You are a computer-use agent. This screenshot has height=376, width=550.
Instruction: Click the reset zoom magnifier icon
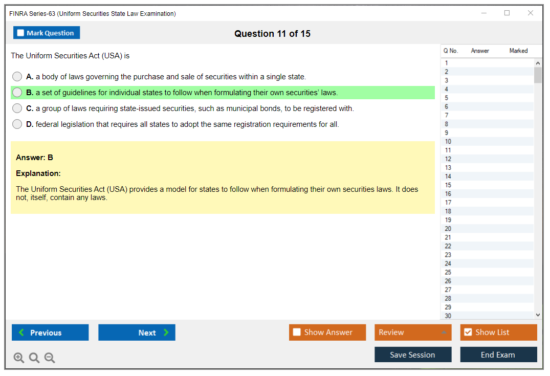point(34,358)
